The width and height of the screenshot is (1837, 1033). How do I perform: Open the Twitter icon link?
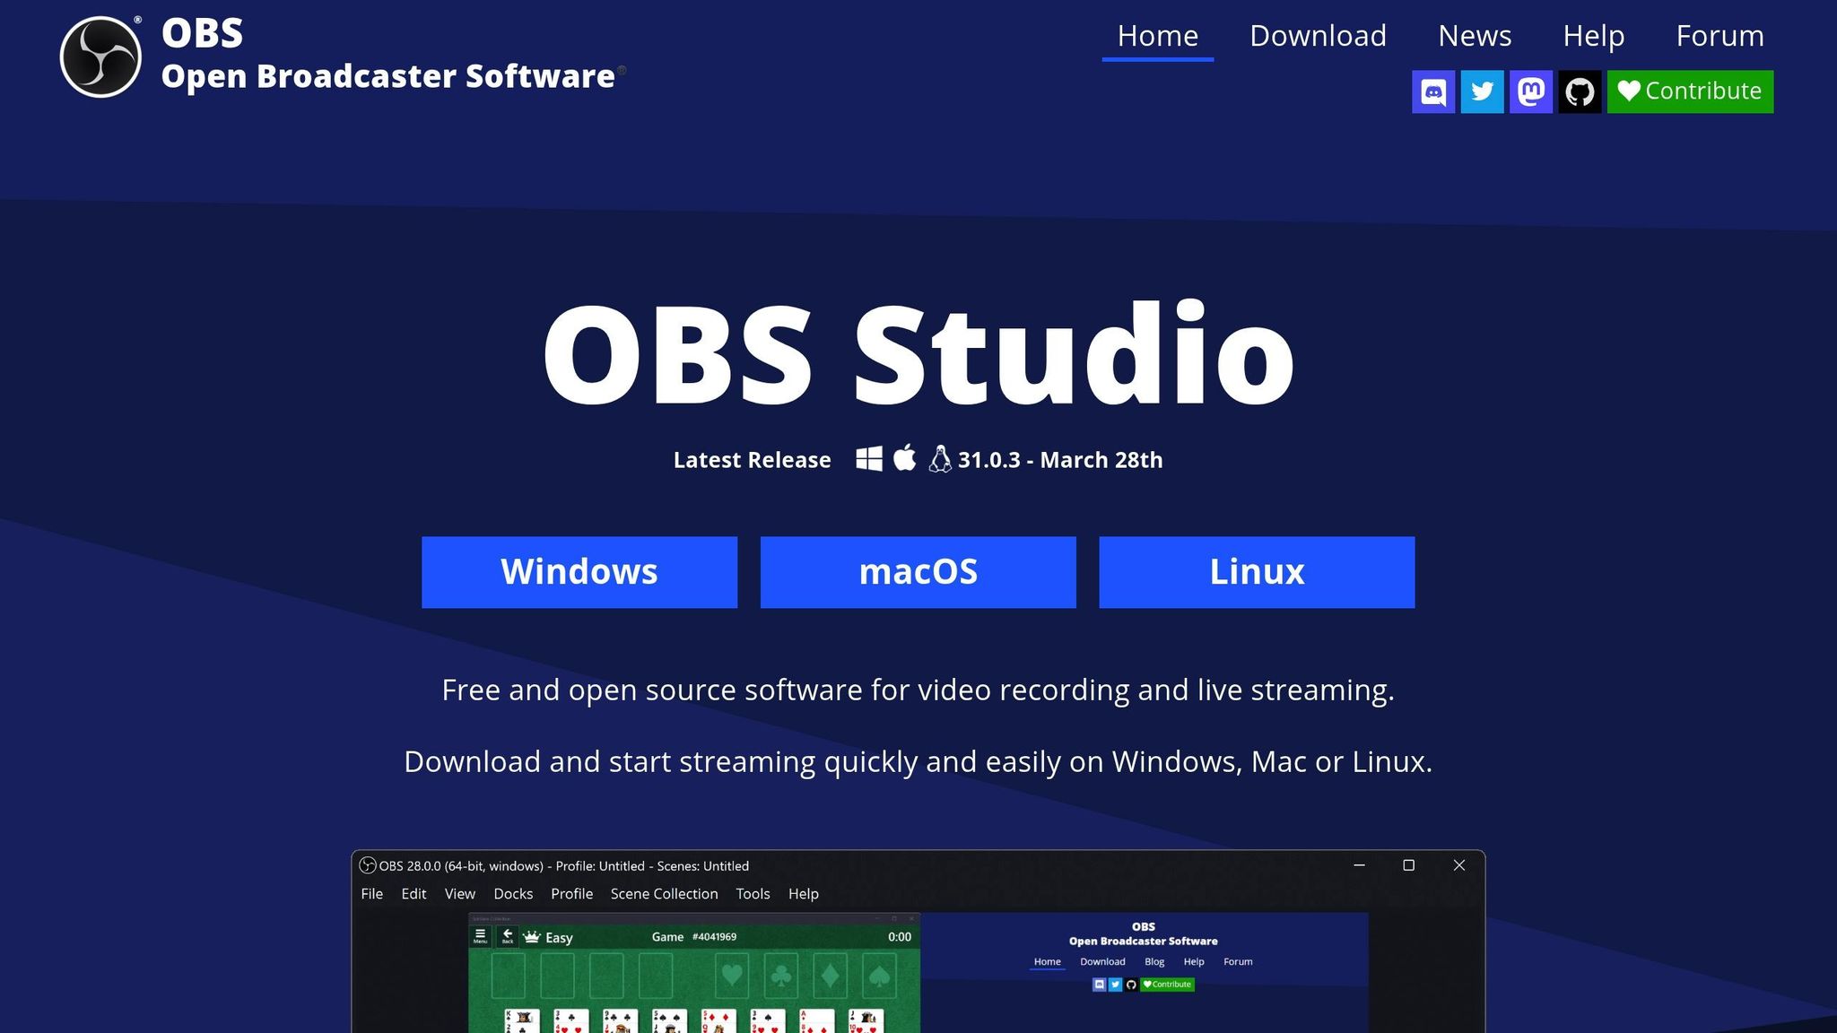pyautogui.click(x=1482, y=91)
